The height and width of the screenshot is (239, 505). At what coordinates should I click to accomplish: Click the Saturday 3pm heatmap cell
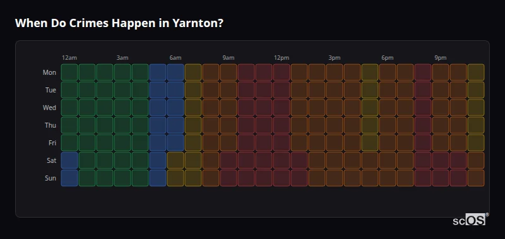(x=335, y=160)
